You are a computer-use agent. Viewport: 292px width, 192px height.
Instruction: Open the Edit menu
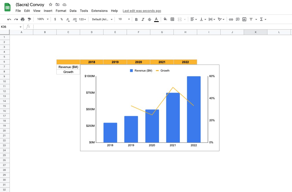pyautogui.click(x=27, y=11)
